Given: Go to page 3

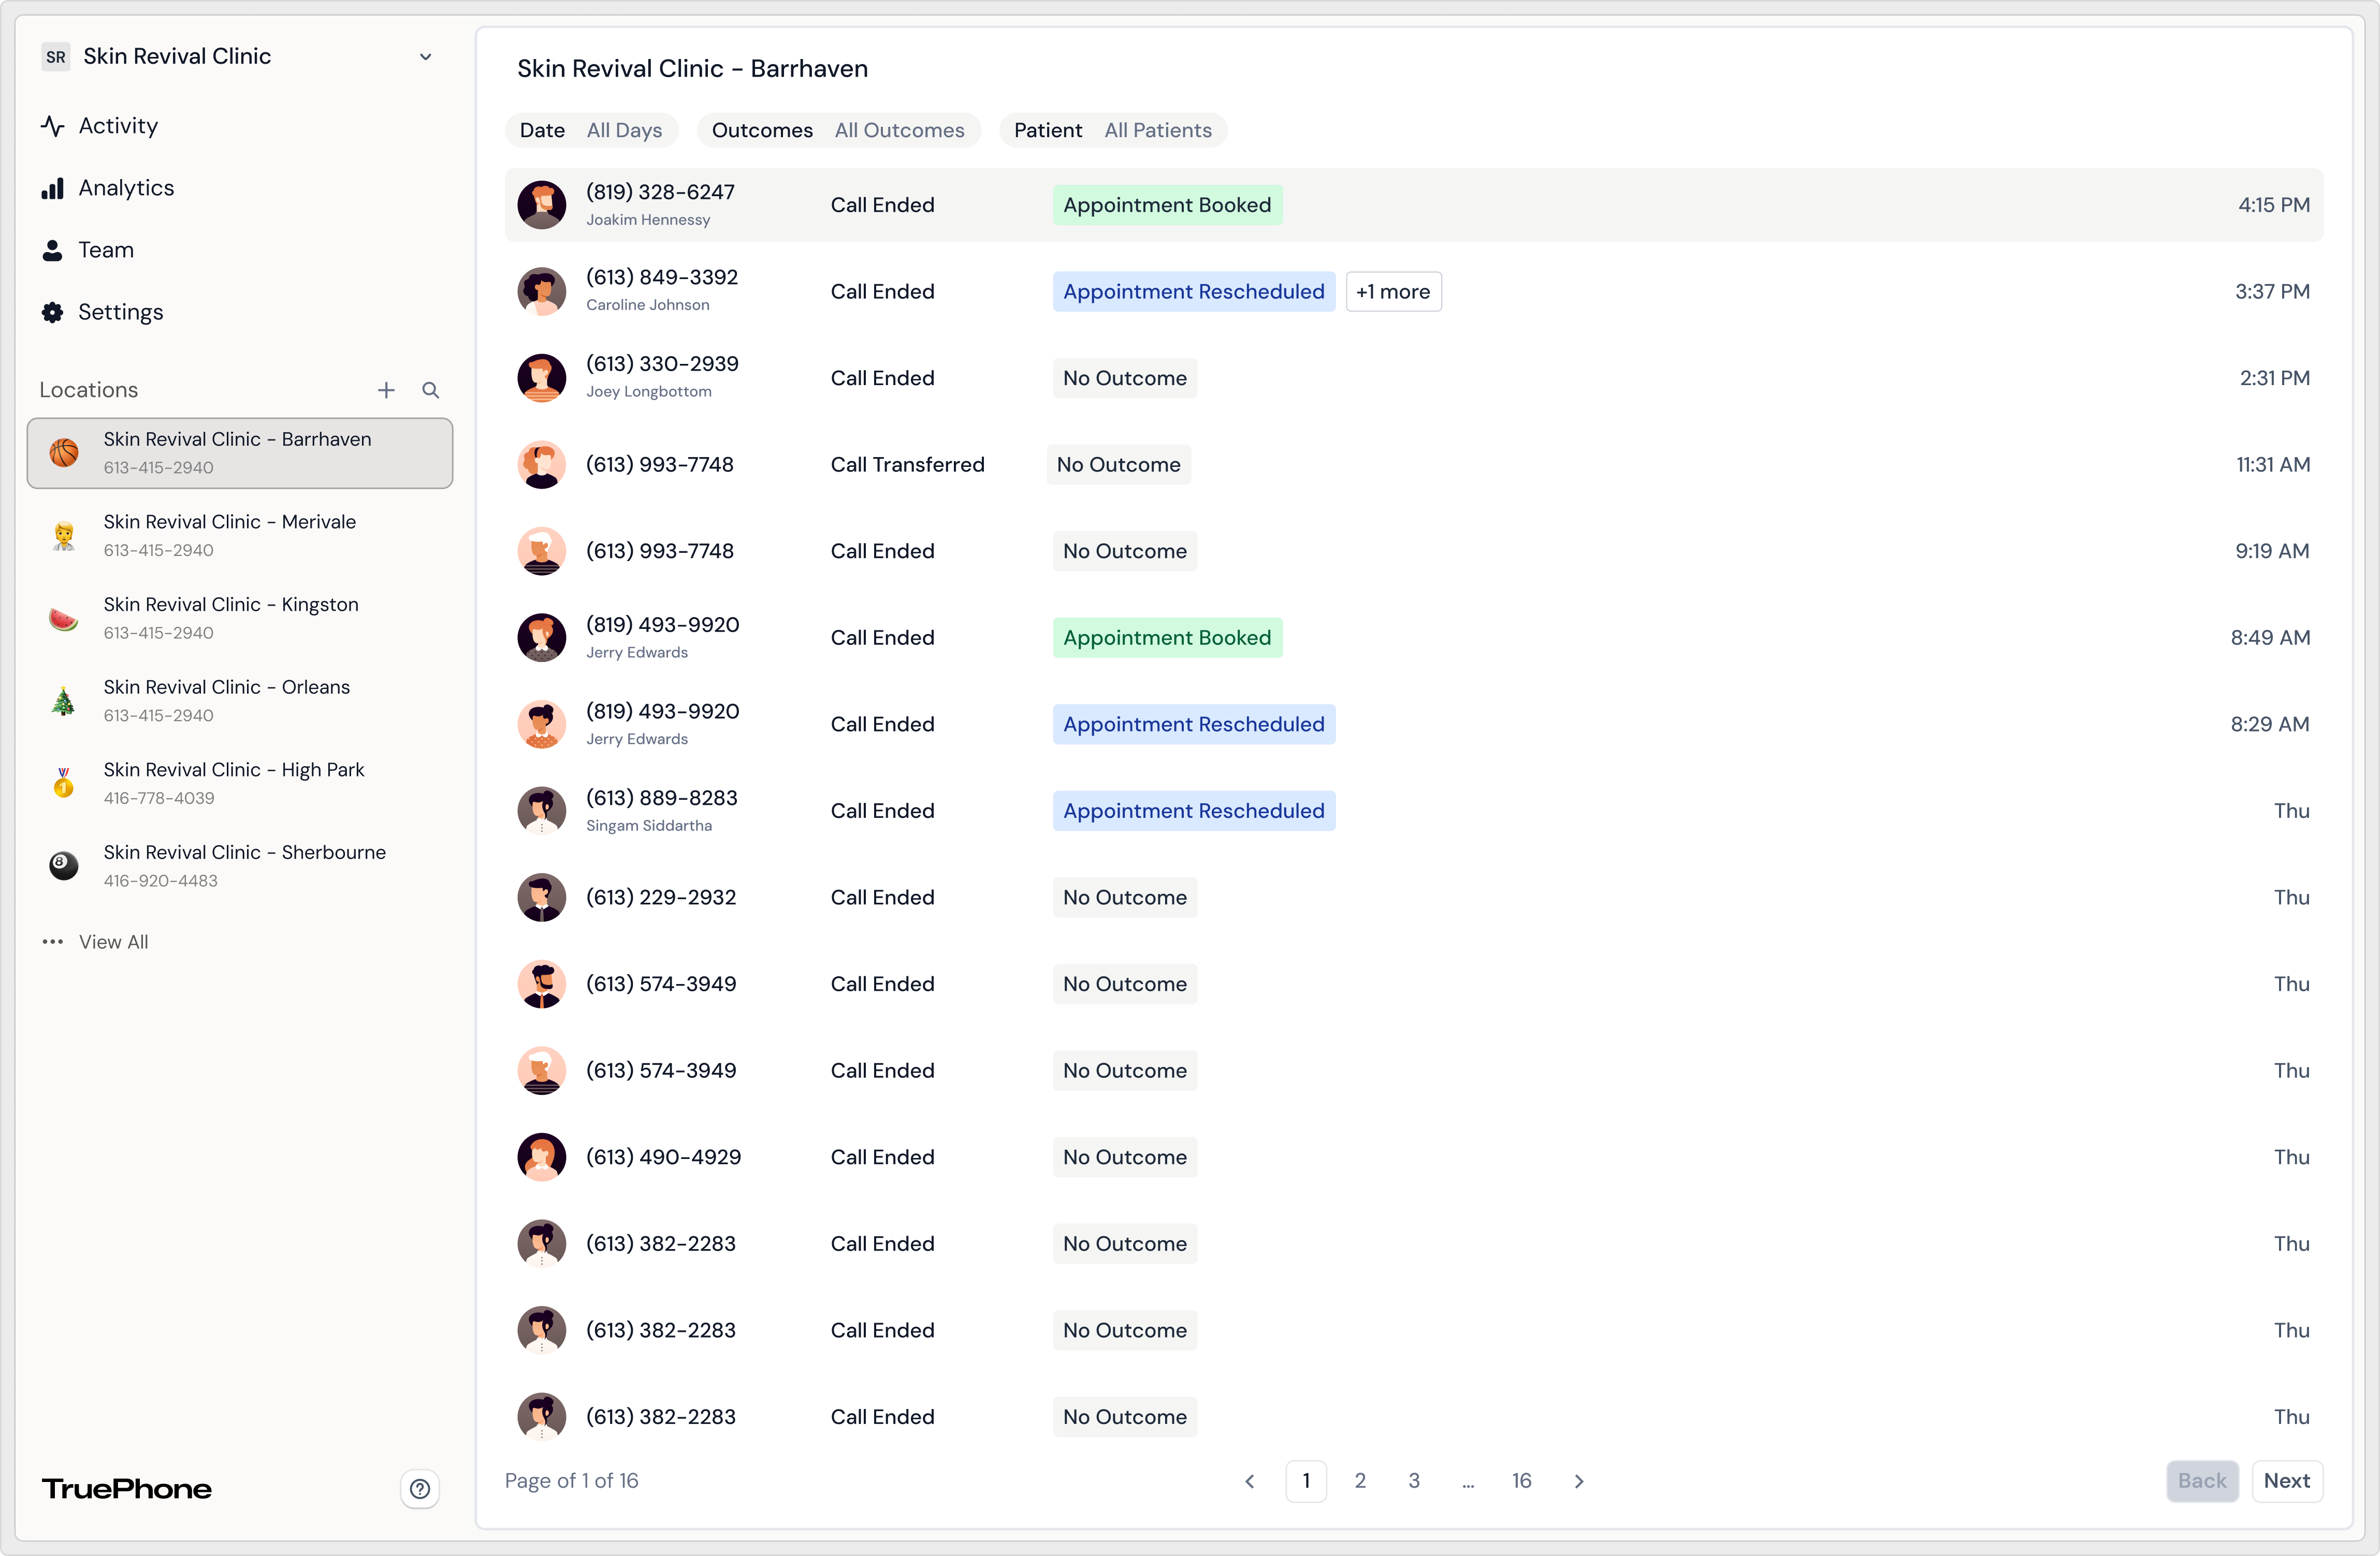Looking at the screenshot, I should (1414, 1481).
